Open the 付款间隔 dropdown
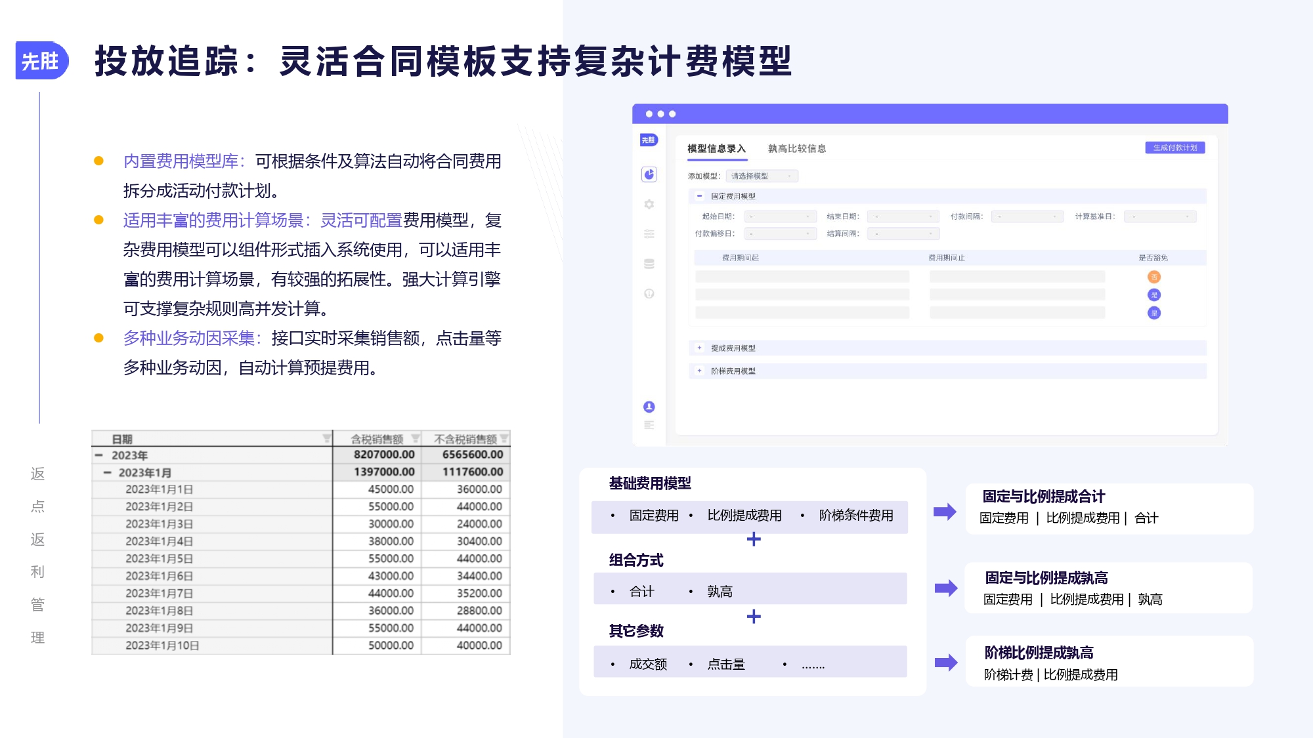 coord(1027,216)
